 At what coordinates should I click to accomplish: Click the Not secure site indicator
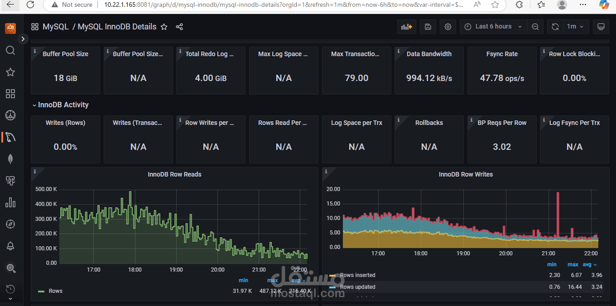pyautogui.click(x=72, y=5)
